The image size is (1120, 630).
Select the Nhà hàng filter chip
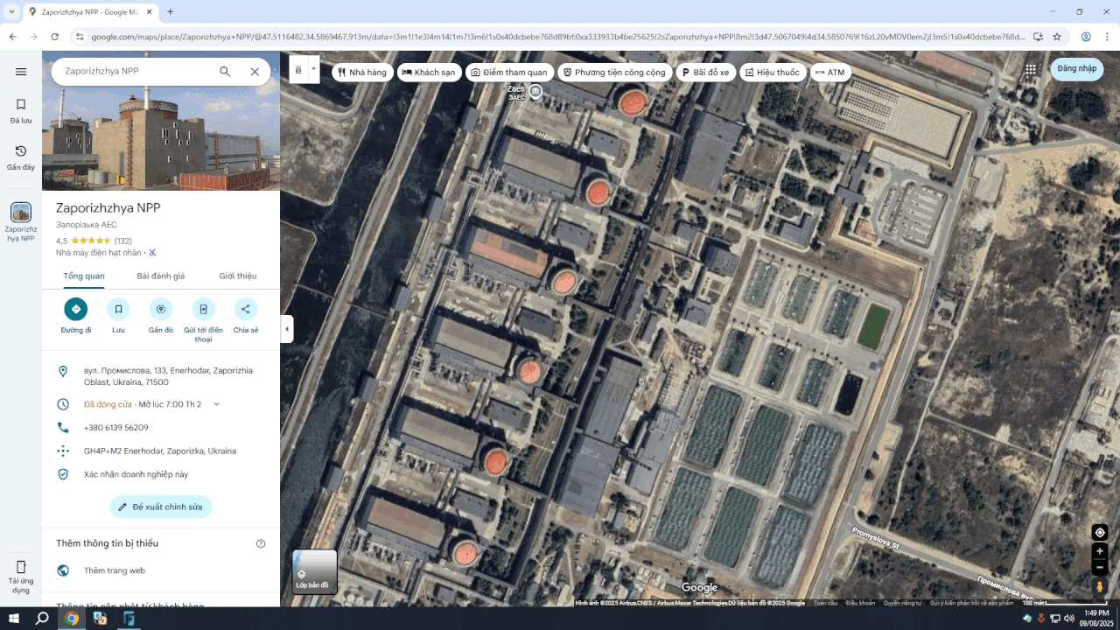point(362,72)
